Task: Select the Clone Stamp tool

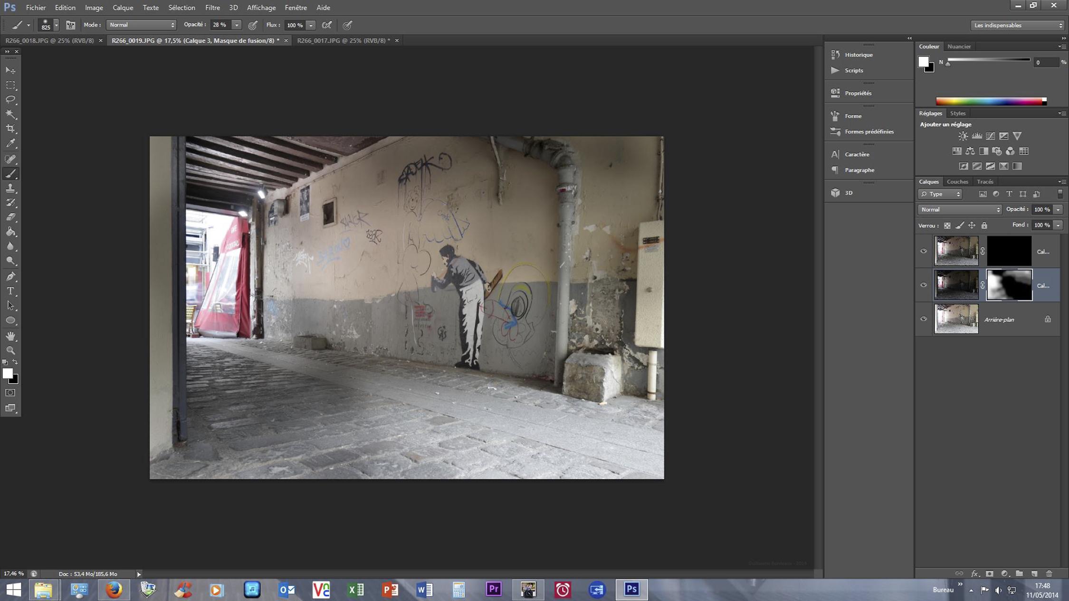Action: pyautogui.click(x=10, y=188)
